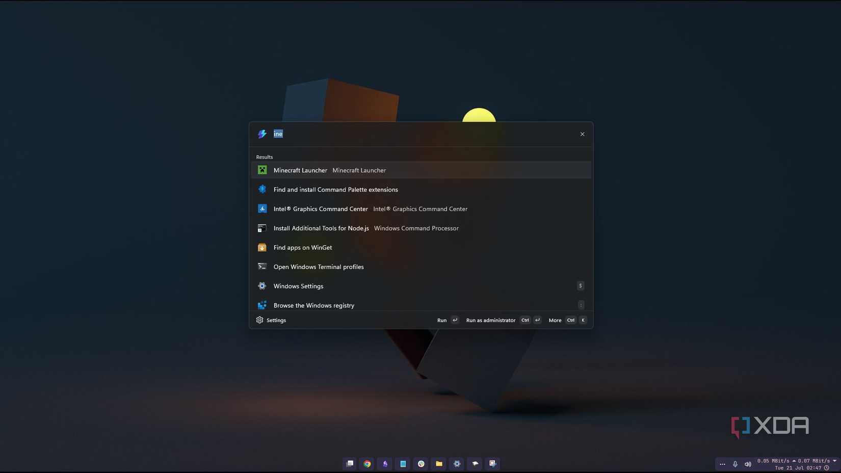This screenshot has height=473, width=841.
Task: Launch Intel Graphics Command Center result
Action: pyautogui.click(x=421, y=209)
